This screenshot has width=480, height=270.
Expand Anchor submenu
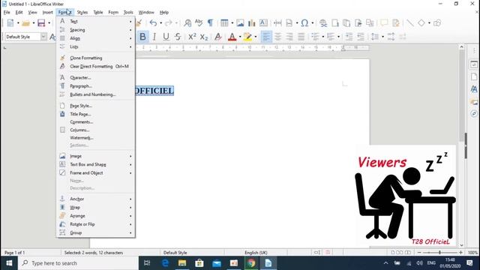[96, 199]
